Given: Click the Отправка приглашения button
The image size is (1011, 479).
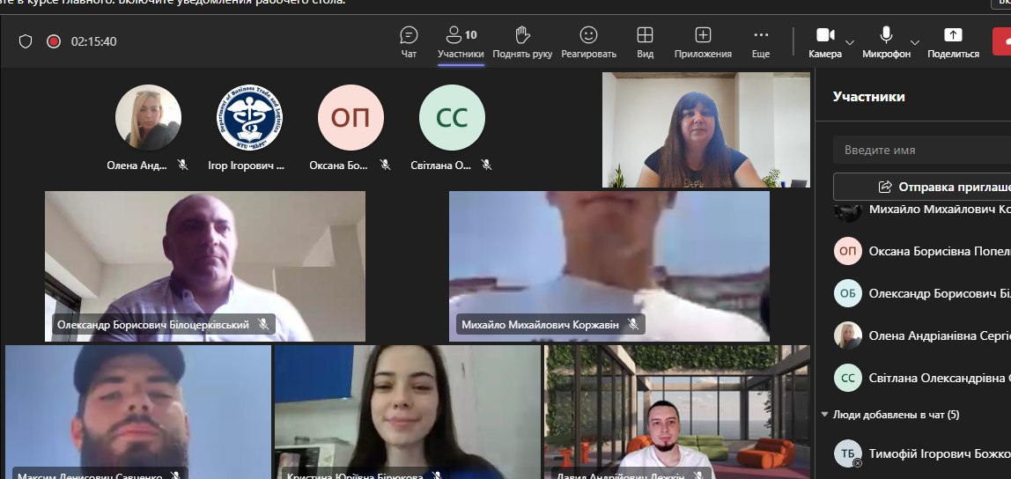Looking at the screenshot, I should point(922,187).
